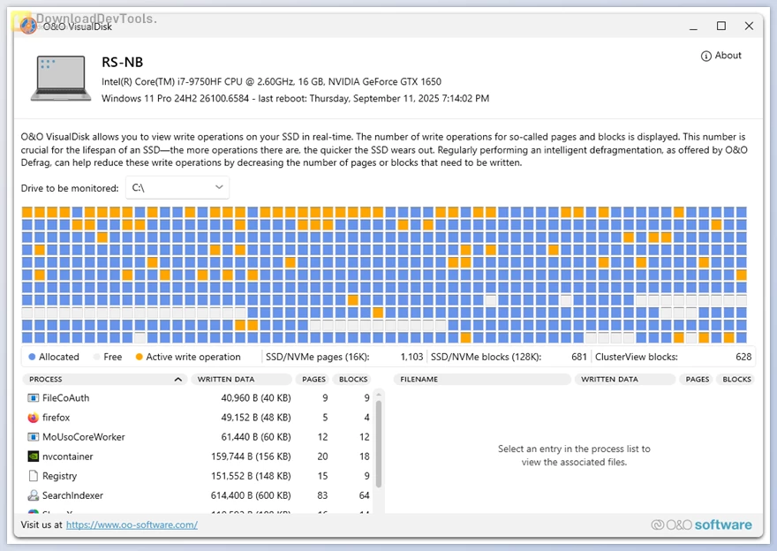Click the nvcontainer NVIDIA icon
Screen dimensions: 777x551
(x=34, y=457)
